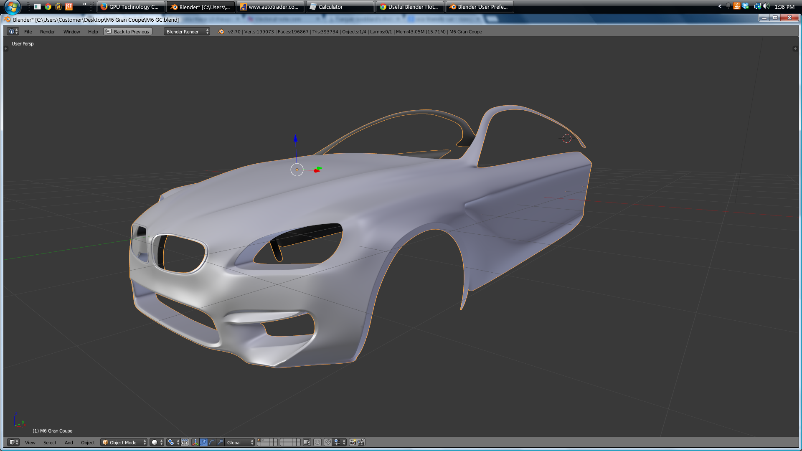The width and height of the screenshot is (802, 451).
Task: Open the 3D View's View menu
Action: [x=30, y=443]
